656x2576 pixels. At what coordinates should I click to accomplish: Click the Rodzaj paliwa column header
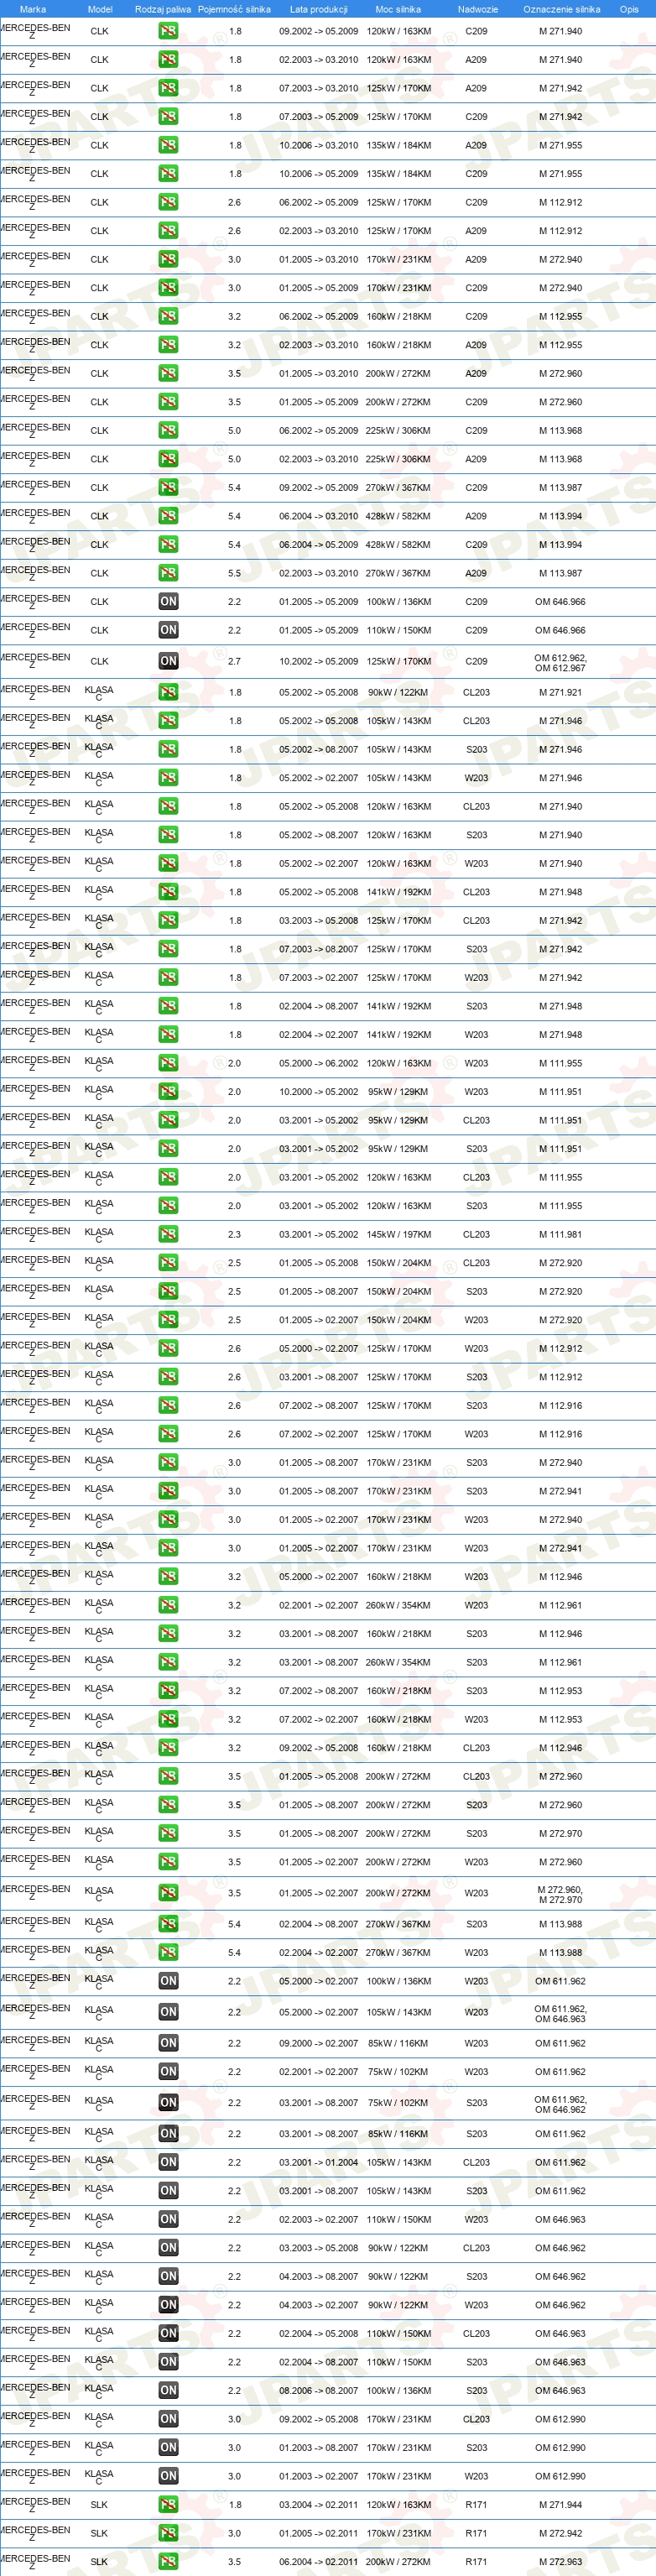(163, 9)
